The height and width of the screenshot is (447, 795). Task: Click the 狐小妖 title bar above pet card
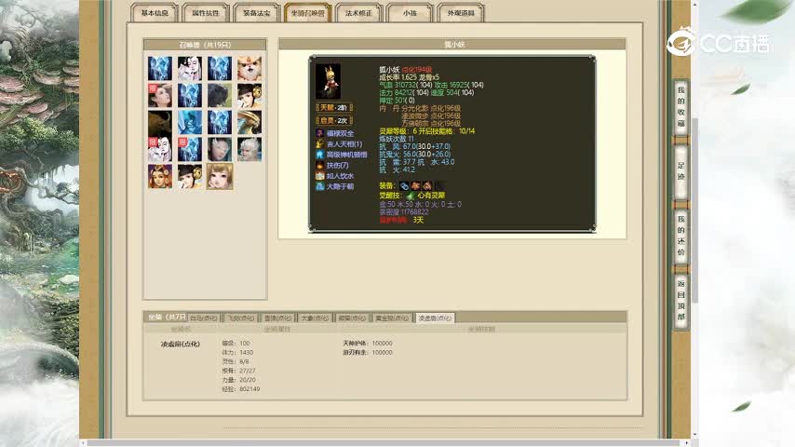coord(452,45)
